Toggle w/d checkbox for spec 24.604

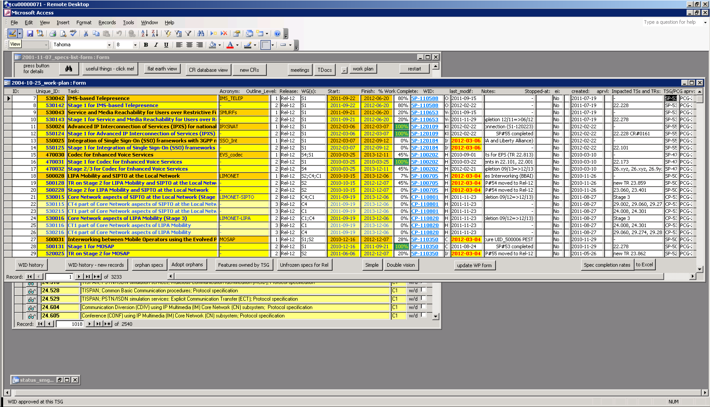coord(423,307)
